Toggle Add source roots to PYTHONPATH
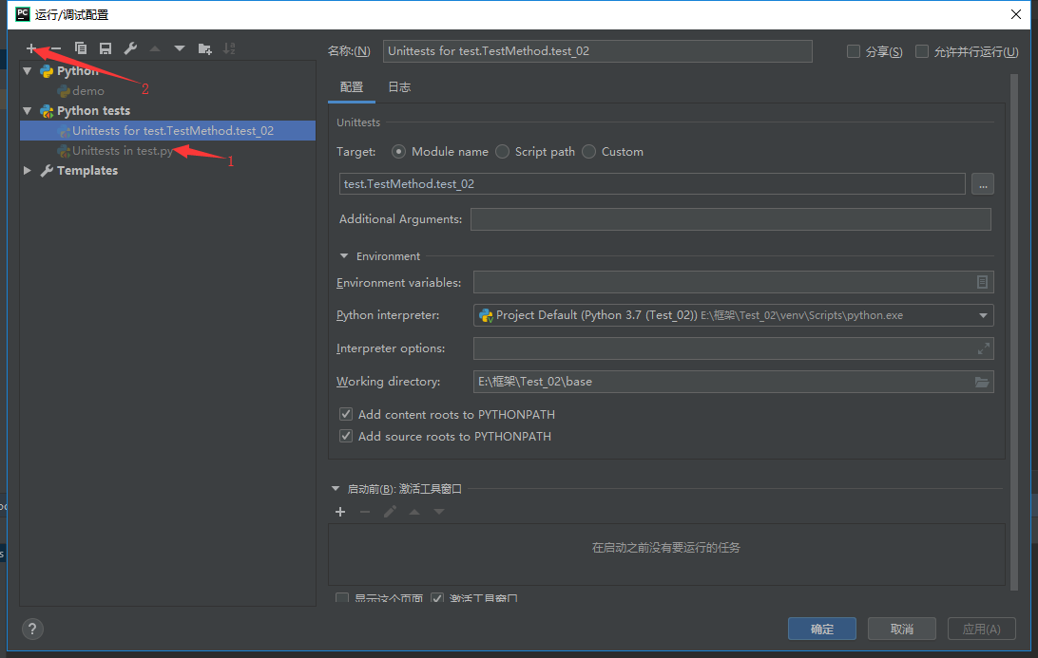 [x=346, y=436]
